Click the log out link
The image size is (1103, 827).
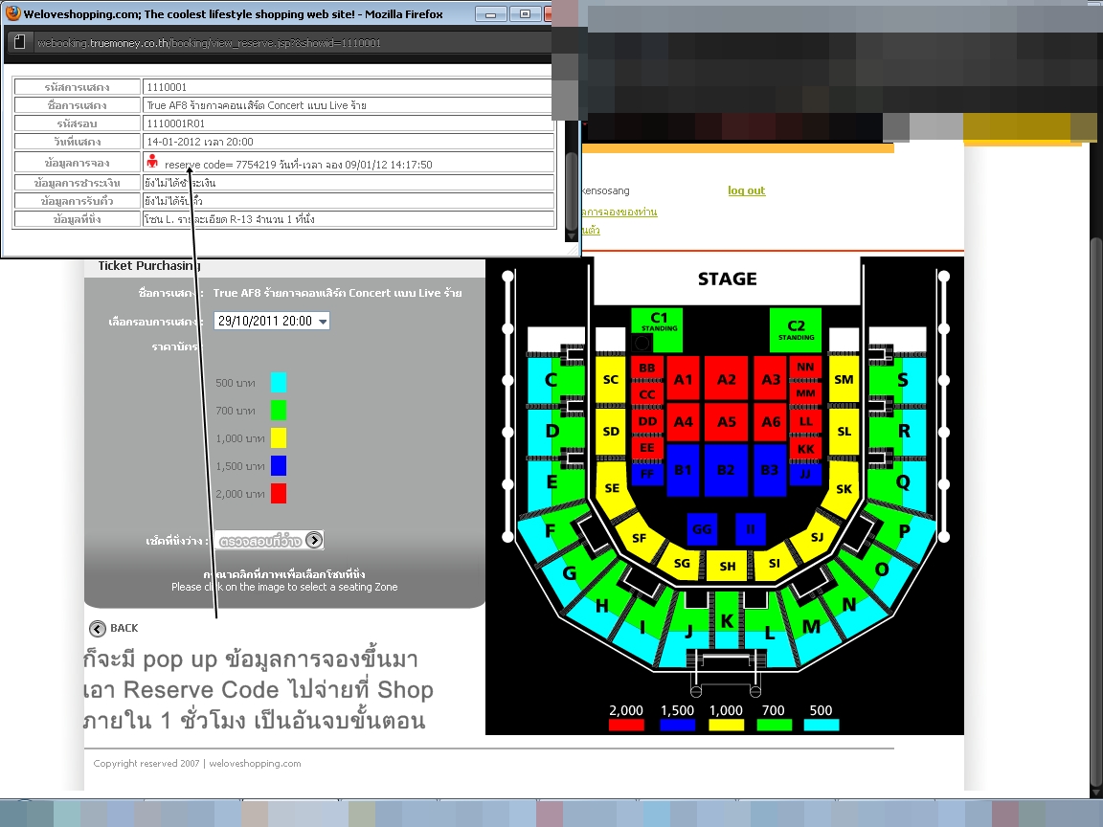click(747, 190)
